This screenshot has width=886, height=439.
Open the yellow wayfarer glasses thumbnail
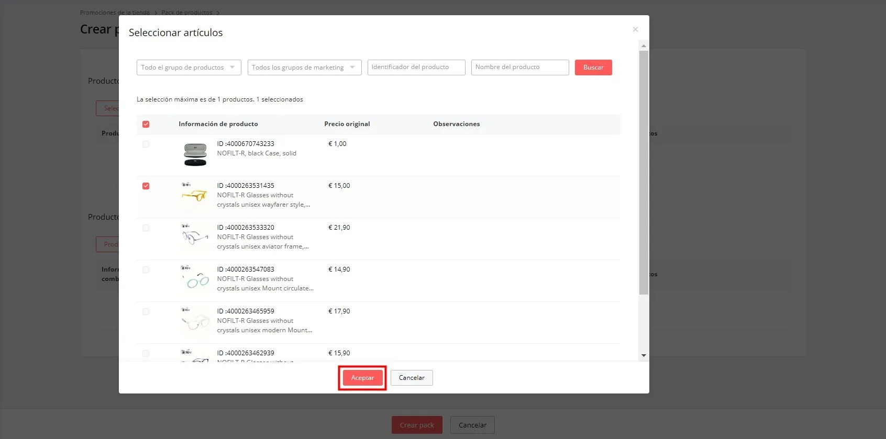point(195,197)
